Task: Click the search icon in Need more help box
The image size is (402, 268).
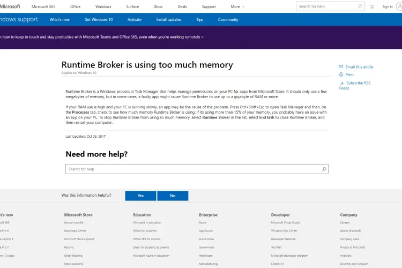Action: coord(324,169)
